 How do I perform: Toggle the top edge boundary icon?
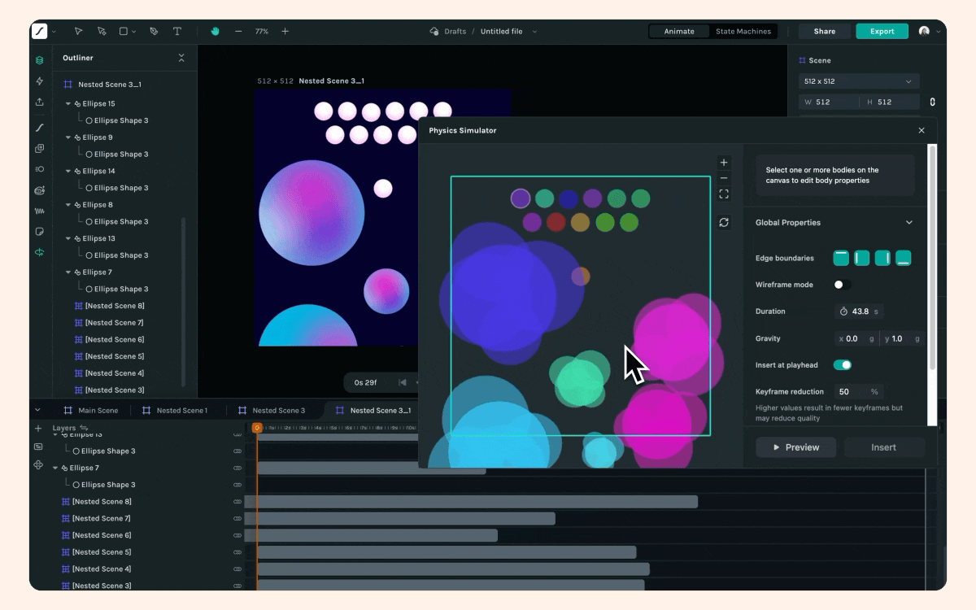(841, 258)
